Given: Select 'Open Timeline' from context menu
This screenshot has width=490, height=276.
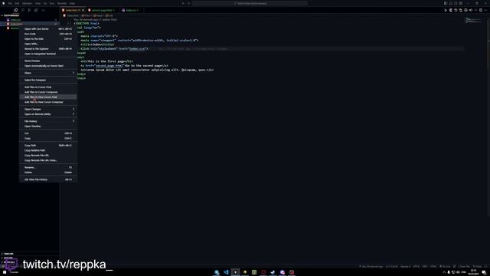Looking at the screenshot, I should (48, 126).
